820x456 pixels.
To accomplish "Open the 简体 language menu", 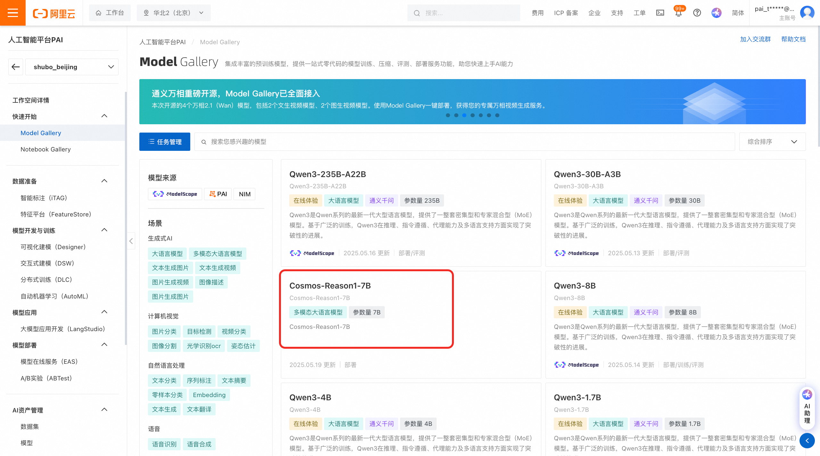I will click(738, 13).
